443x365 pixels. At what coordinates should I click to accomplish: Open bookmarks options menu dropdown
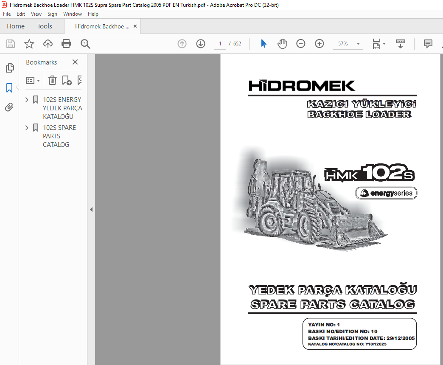(33, 81)
